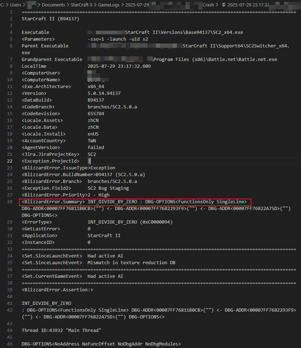301x348 pixels.
Task: Place cursor on the SC2_x64.exe executable path
Action: click(x=184, y=32)
